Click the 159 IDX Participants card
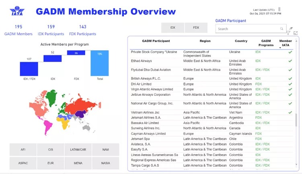Screen dimensions: 302x174 click(51, 30)
